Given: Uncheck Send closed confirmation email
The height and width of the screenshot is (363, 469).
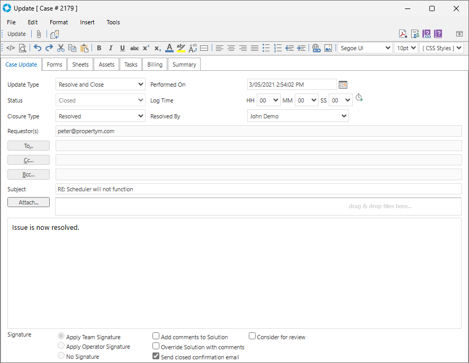Looking at the screenshot, I should tap(156, 356).
